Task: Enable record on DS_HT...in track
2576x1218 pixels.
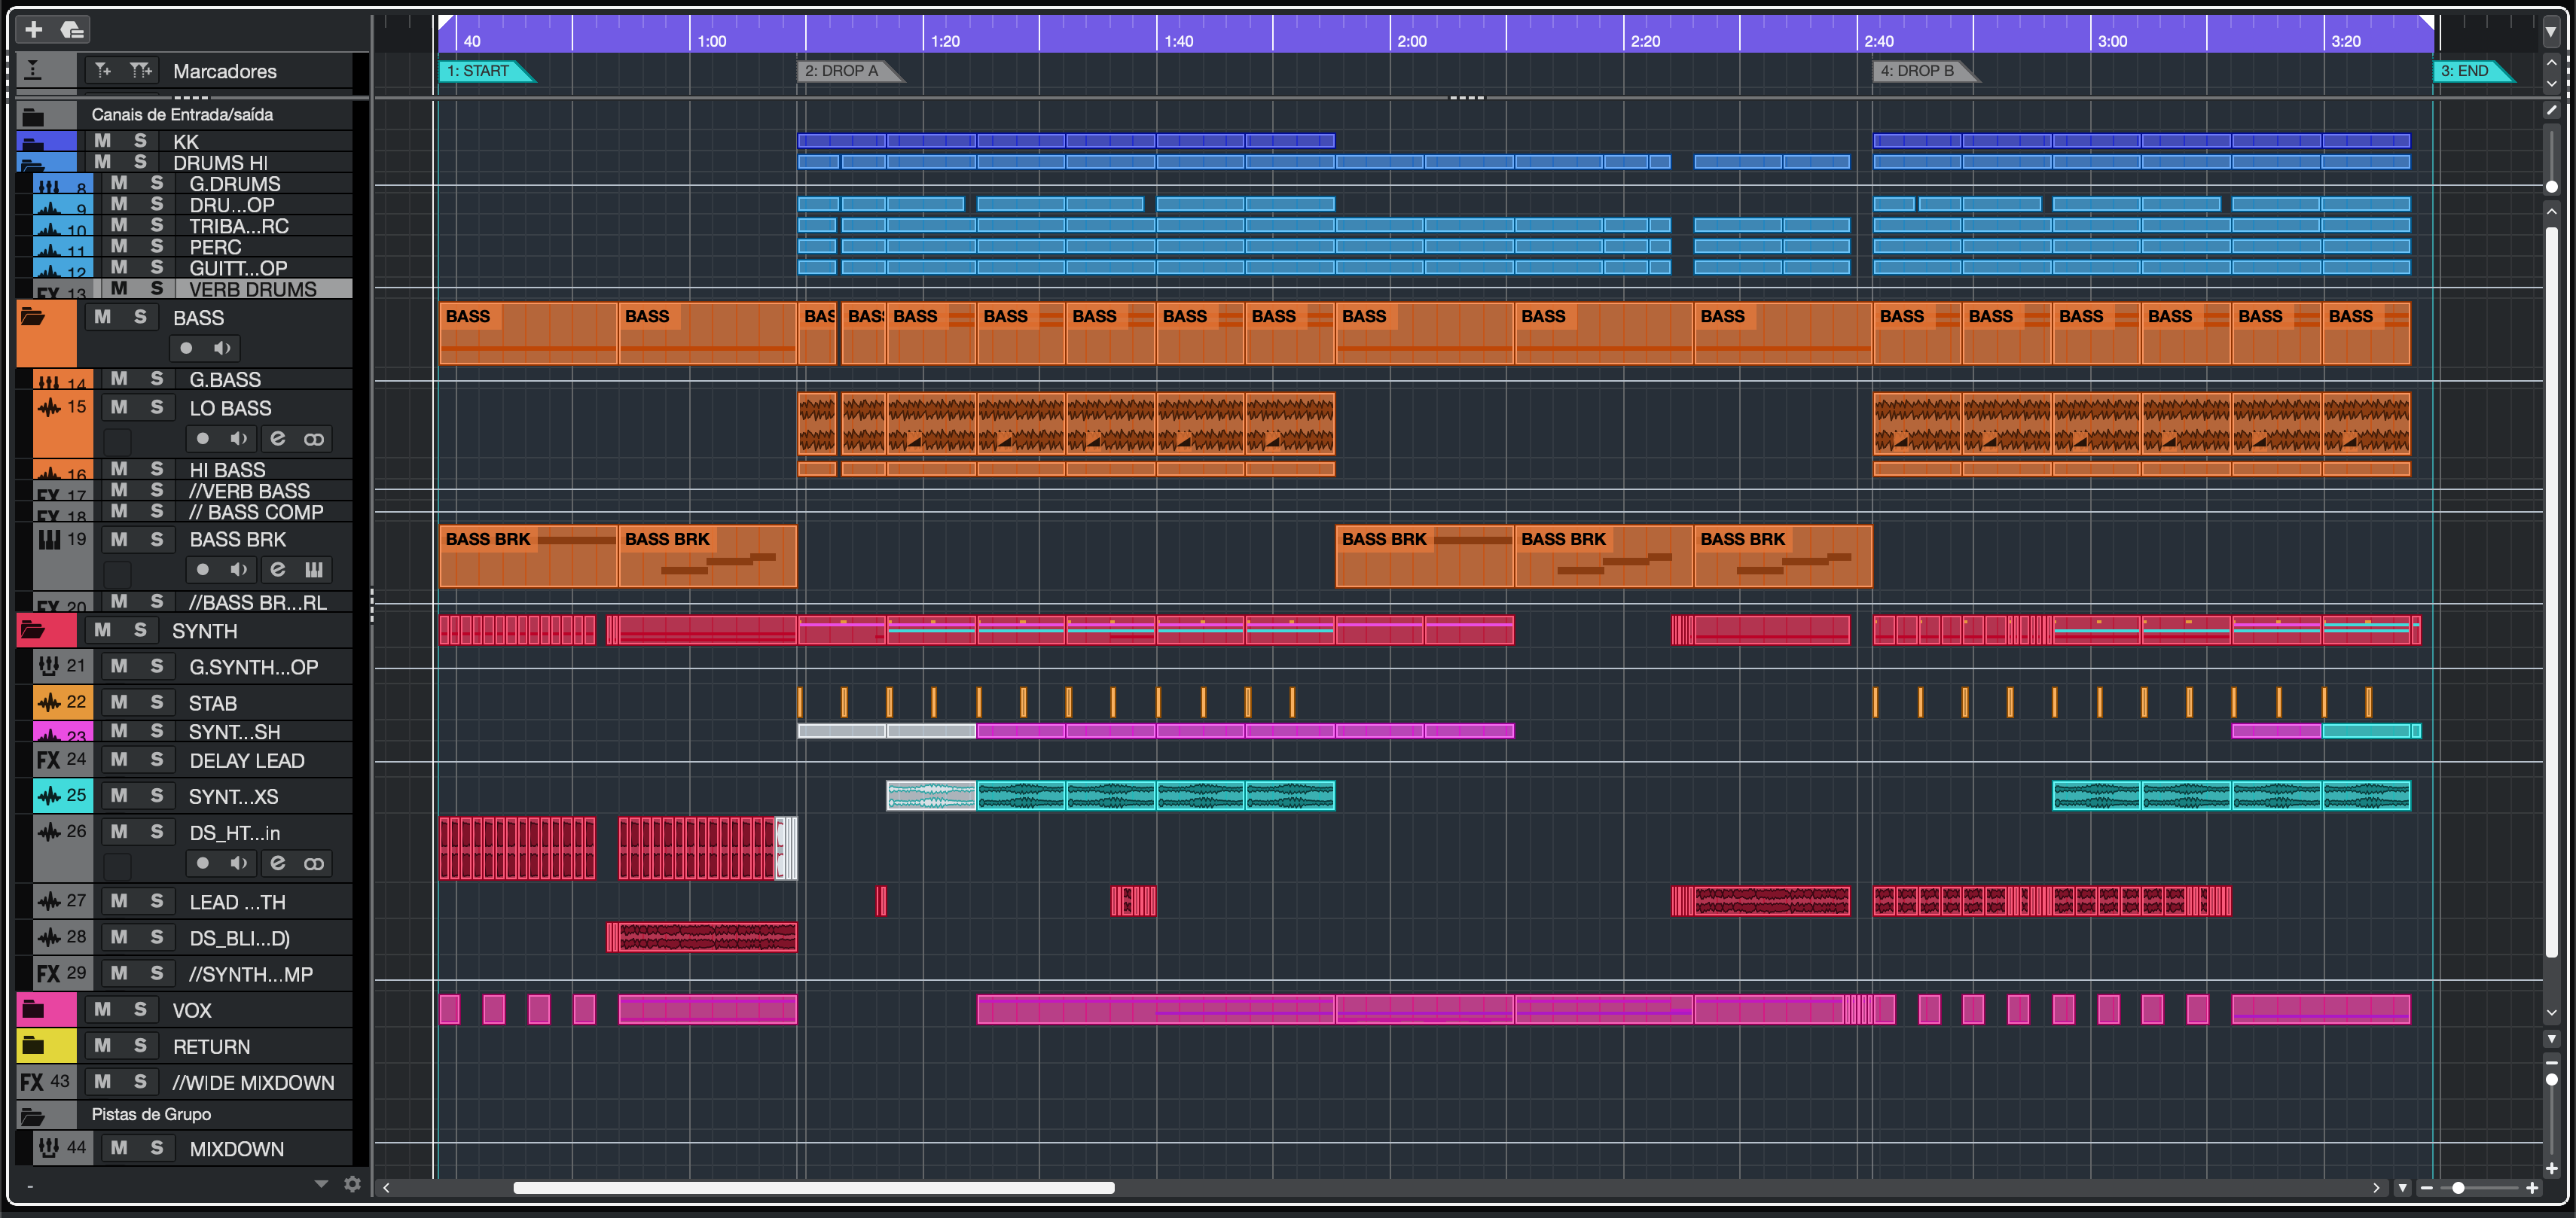Action: [x=203, y=863]
